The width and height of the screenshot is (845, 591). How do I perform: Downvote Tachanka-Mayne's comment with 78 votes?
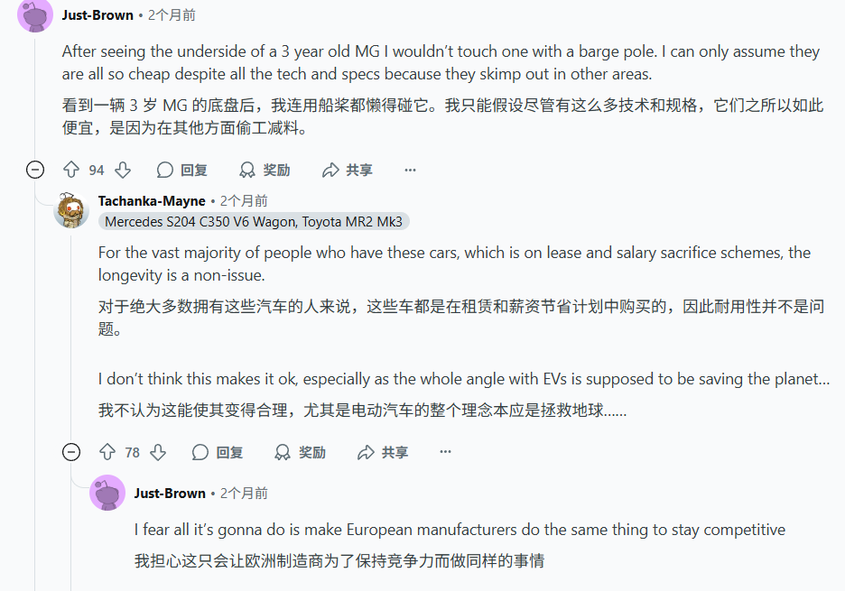coord(159,452)
